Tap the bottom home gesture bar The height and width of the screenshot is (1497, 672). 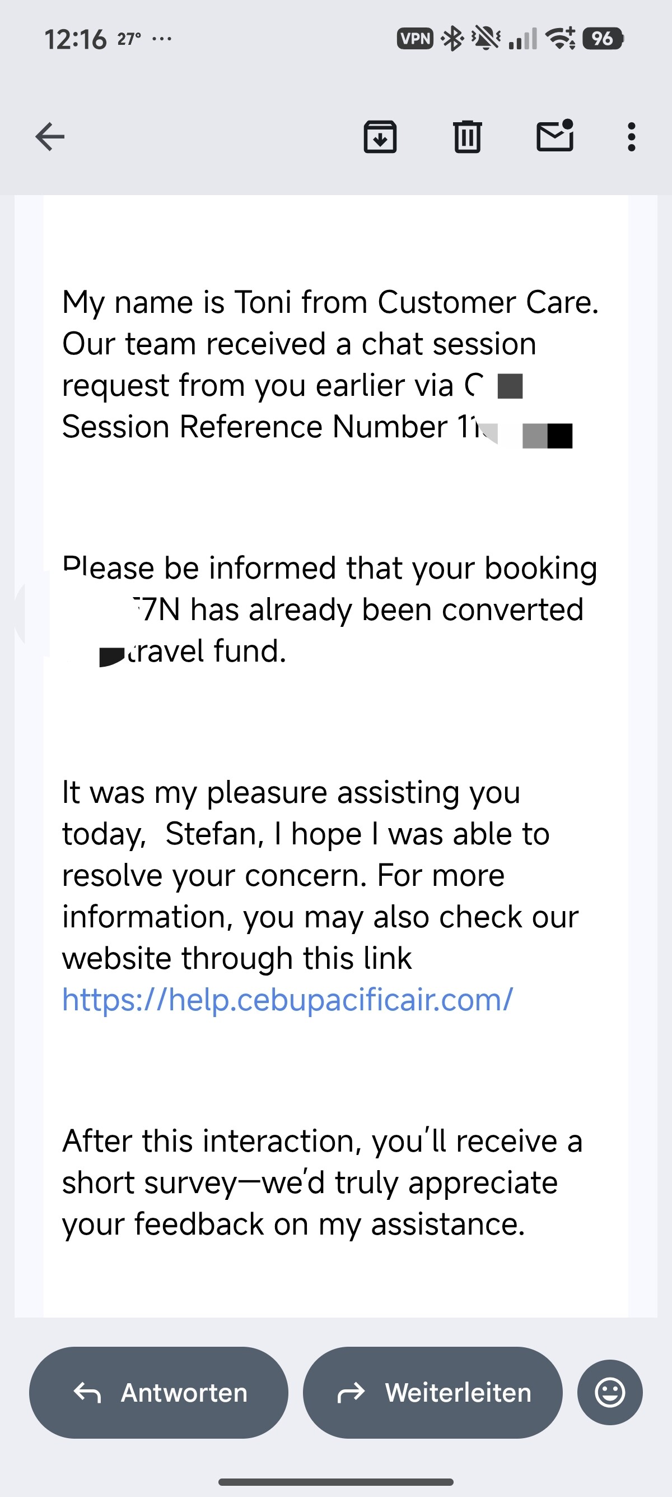tap(336, 1481)
